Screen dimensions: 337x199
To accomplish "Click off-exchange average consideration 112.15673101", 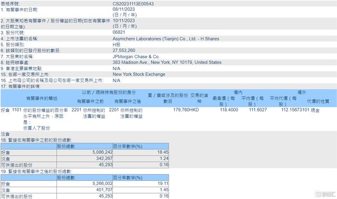I will coord(295,110).
